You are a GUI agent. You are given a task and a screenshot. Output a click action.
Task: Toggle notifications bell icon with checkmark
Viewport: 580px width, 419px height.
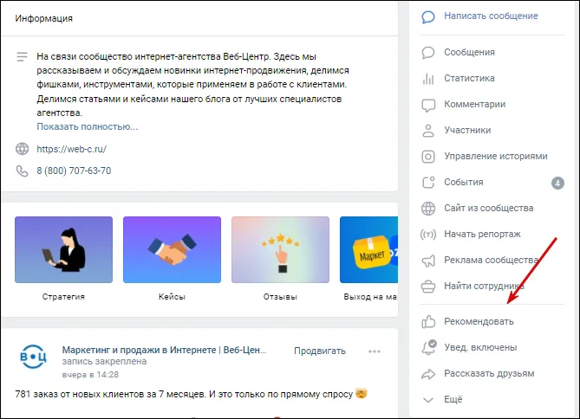428,347
